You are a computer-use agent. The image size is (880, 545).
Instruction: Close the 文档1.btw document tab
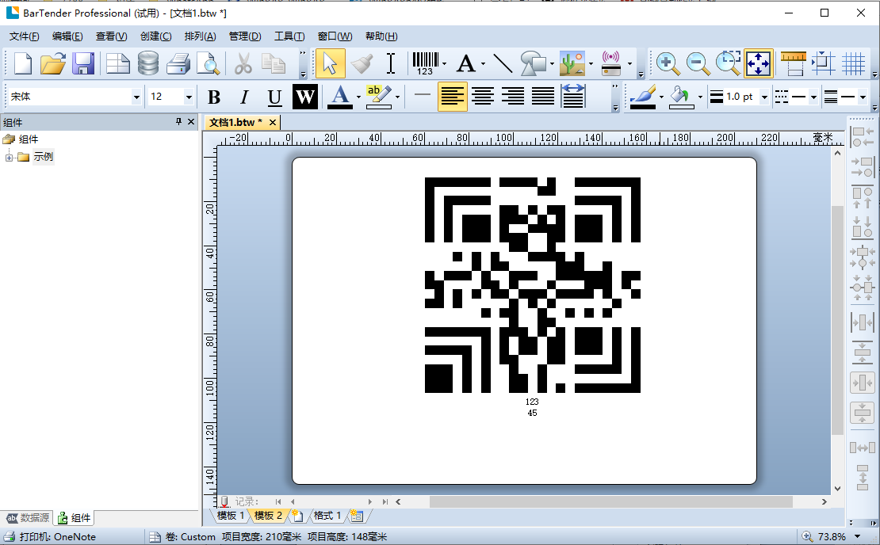pyautogui.click(x=273, y=122)
